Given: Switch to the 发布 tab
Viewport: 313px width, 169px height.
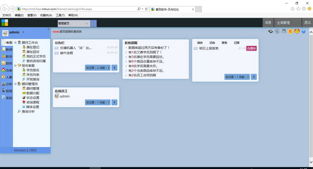Looking at the screenshot, I should pos(224,43).
